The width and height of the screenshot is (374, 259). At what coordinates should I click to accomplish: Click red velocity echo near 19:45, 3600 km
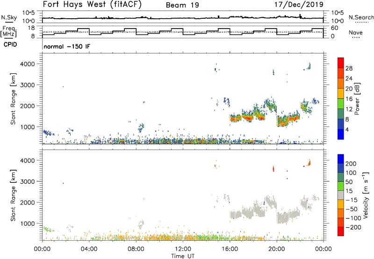pos(273,169)
